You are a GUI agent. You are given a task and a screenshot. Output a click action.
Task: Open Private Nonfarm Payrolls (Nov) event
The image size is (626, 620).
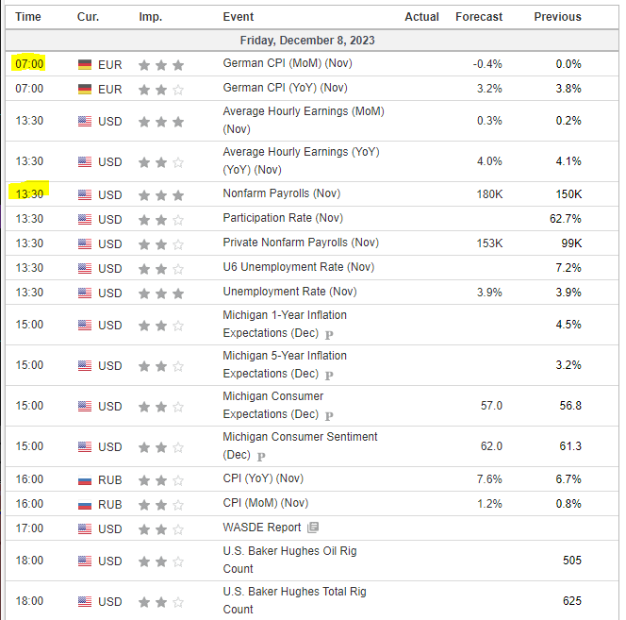[301, 243]
